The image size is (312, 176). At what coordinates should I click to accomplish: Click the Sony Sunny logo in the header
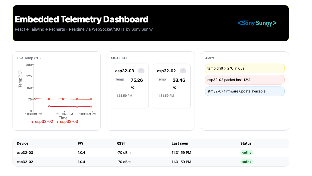pyautogui.click(x=257, y=23)
